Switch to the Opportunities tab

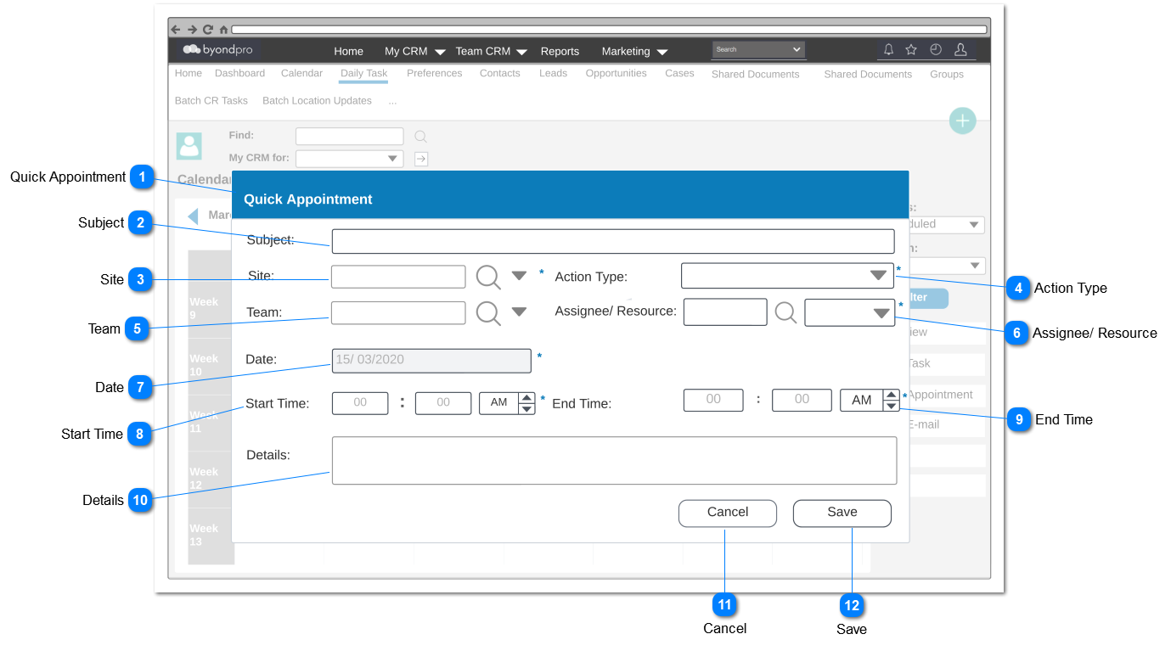point(616,74)
